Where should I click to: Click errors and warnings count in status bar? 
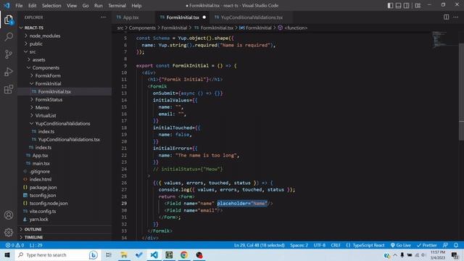click(14, 245)
